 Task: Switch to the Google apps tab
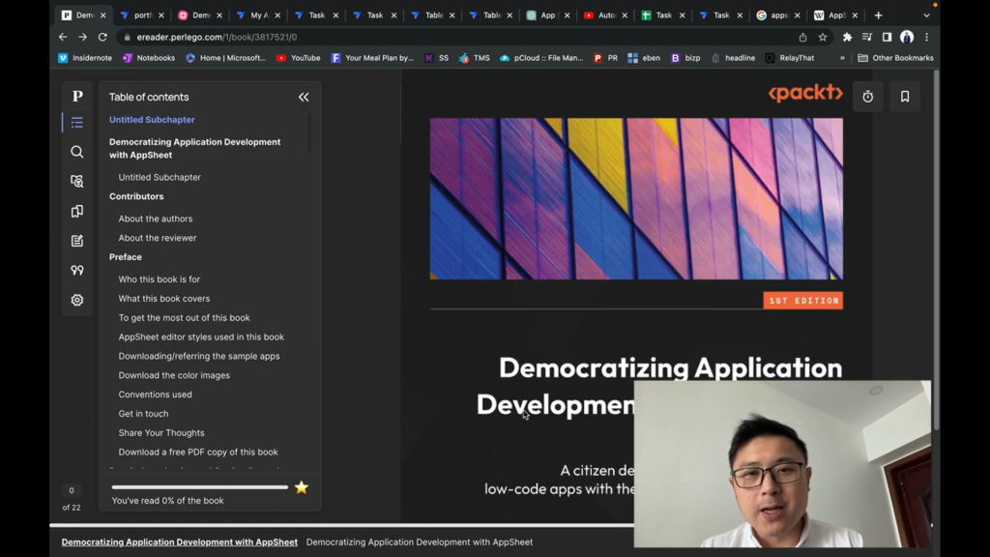coord(778,15)
